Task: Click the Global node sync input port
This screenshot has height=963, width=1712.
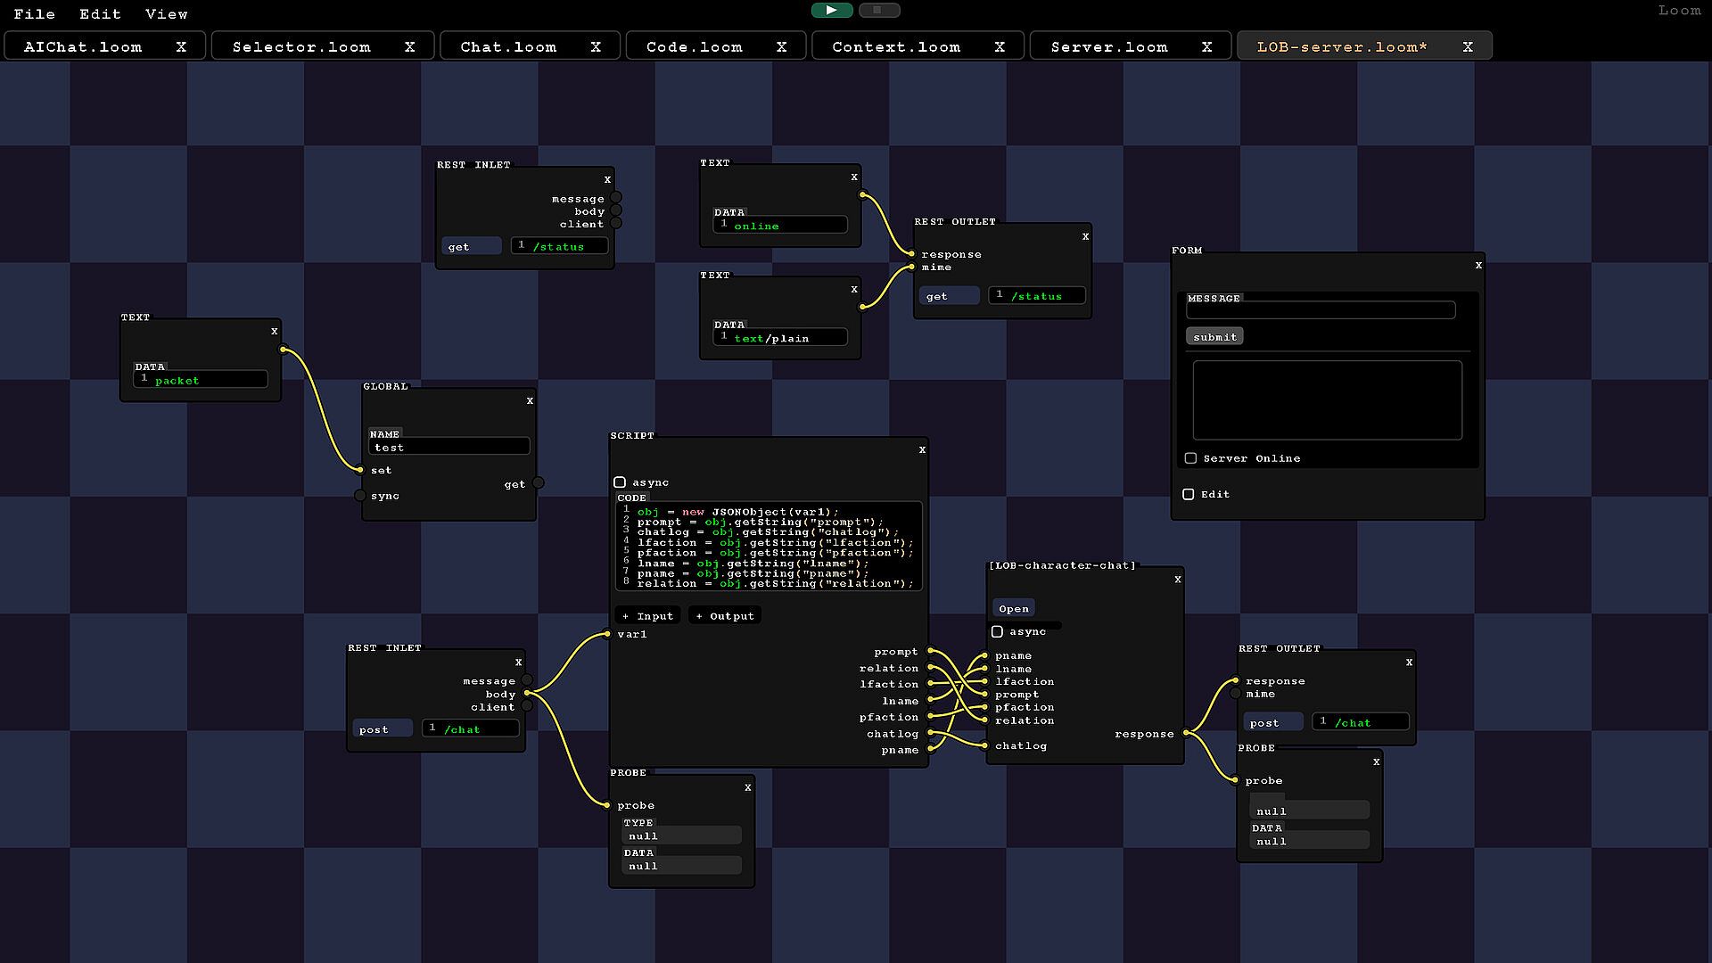Action: 360,496
